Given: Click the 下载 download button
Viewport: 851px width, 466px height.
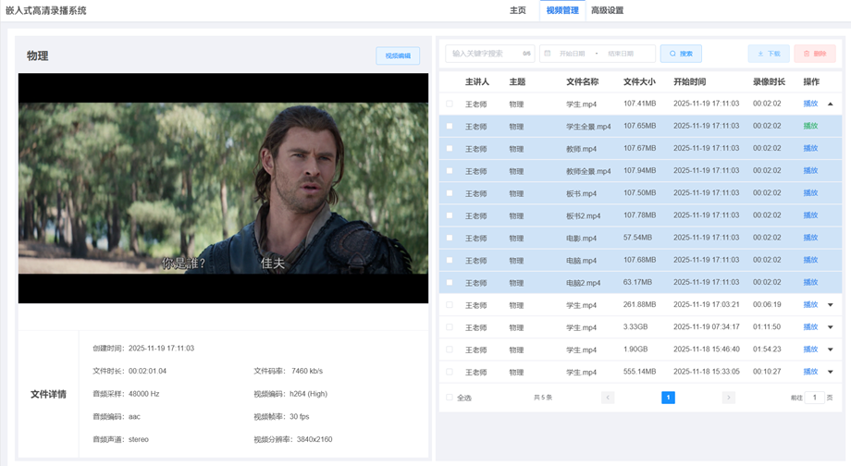Looking at the screenshot, I should pos(769,54).
